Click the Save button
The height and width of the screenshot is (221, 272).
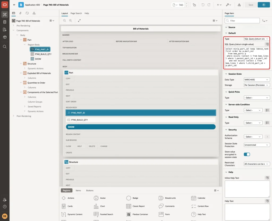[x=251, y=5]
